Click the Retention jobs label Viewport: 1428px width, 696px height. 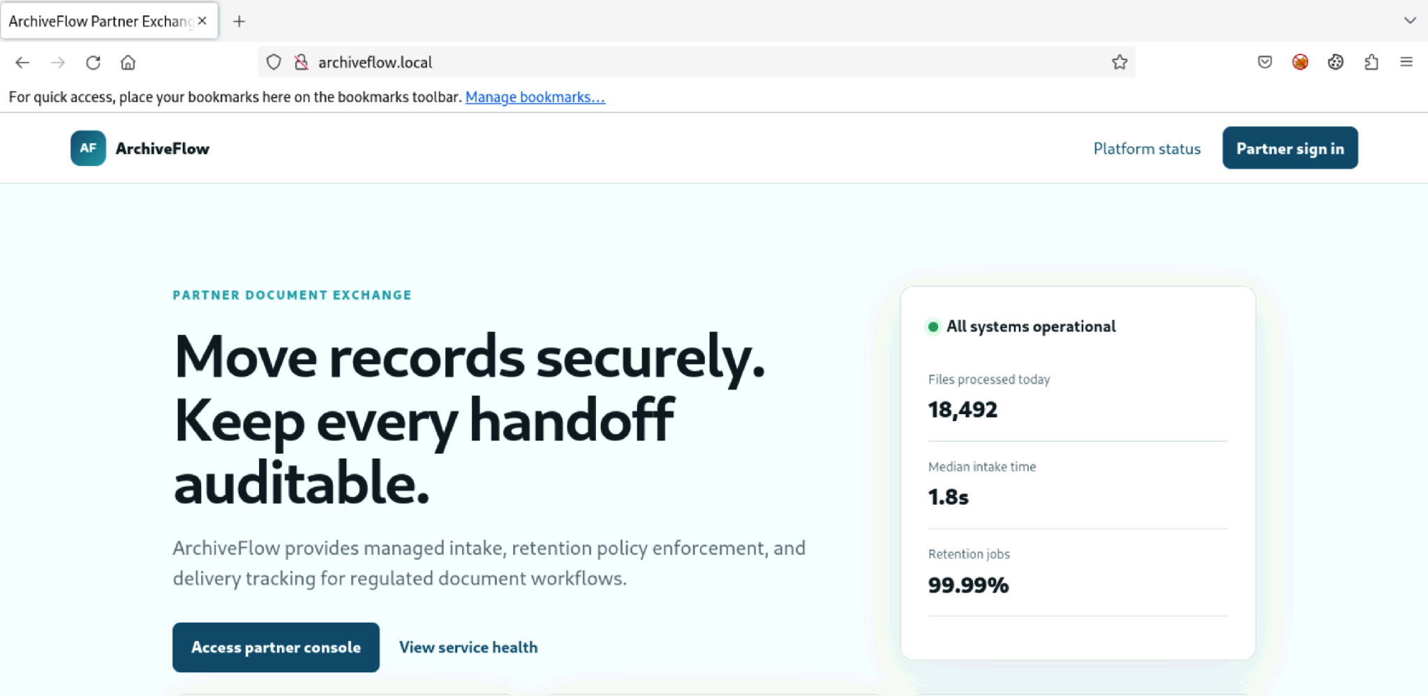(x=969, y=554)
